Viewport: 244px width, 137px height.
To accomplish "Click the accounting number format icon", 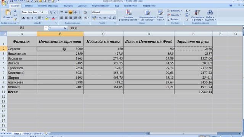I will (94, 18).
